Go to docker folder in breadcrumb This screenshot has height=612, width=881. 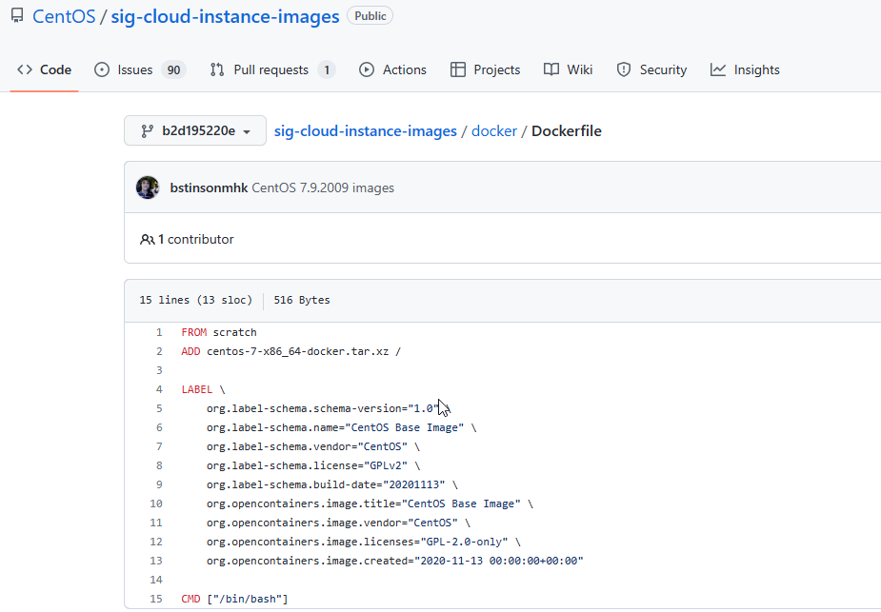tap(494, 130)
